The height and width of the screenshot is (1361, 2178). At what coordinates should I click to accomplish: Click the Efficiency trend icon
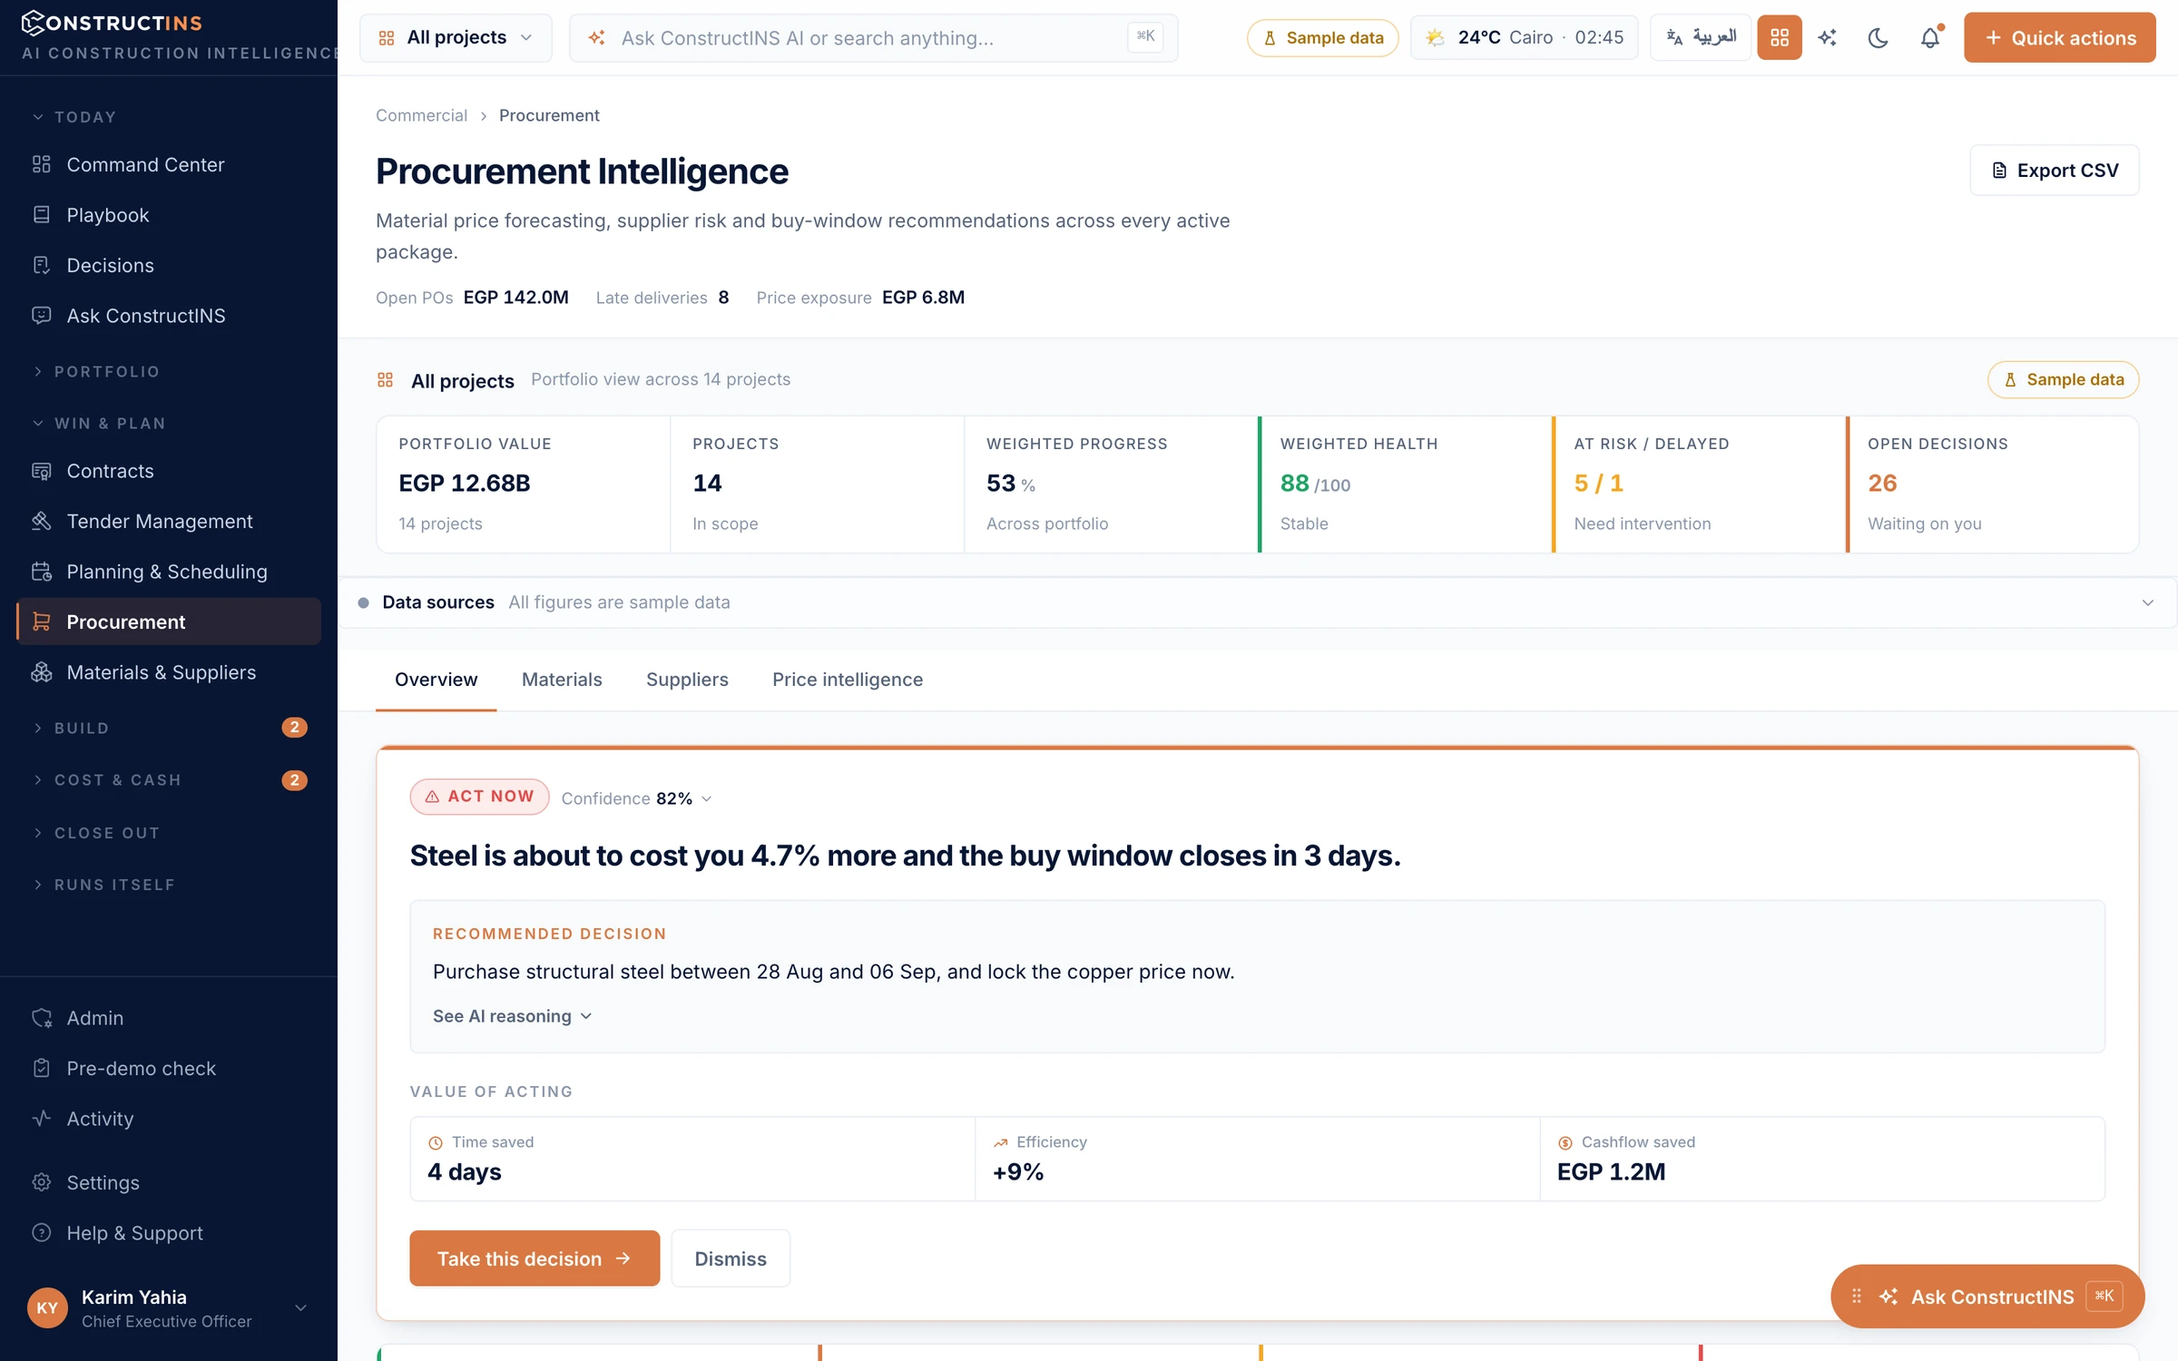(1000, 1142)
